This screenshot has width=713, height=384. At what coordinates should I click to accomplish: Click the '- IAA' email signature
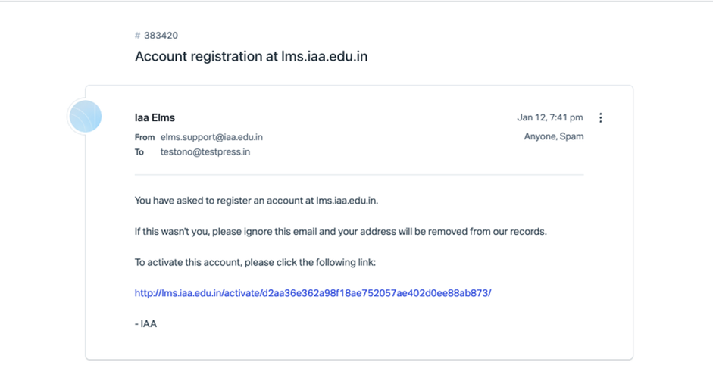click(145, 324)
